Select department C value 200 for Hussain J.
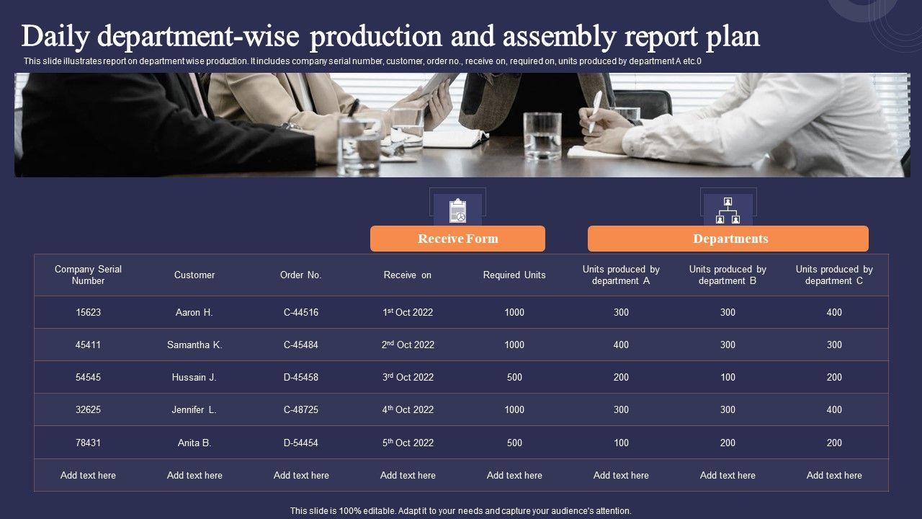The width and height of the screenshot is (922, 519). pyautogui.click(x=834, y=377)
